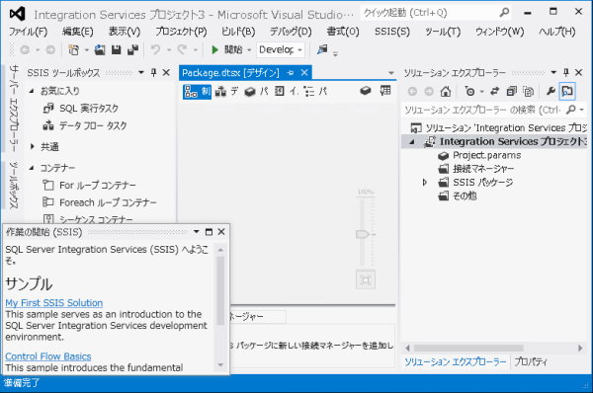The height and width of the screenshot is (393, 593).
Task: Open Properties with the wrench icon
Action: pos(551,91)
